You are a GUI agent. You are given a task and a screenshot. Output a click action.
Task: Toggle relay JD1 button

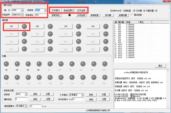coord(11,26)
